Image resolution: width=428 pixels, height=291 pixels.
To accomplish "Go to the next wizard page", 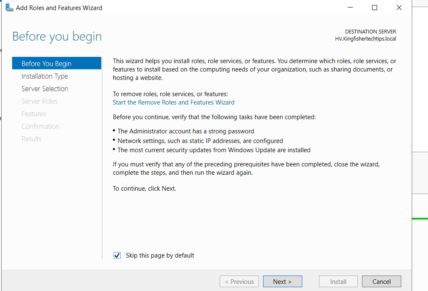I will [283, 281].
